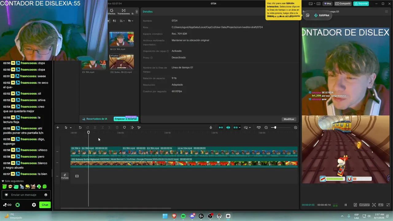Open the Efectos tab in CapCut
Viewport: 393px width, 221px height.
(111, 12)
